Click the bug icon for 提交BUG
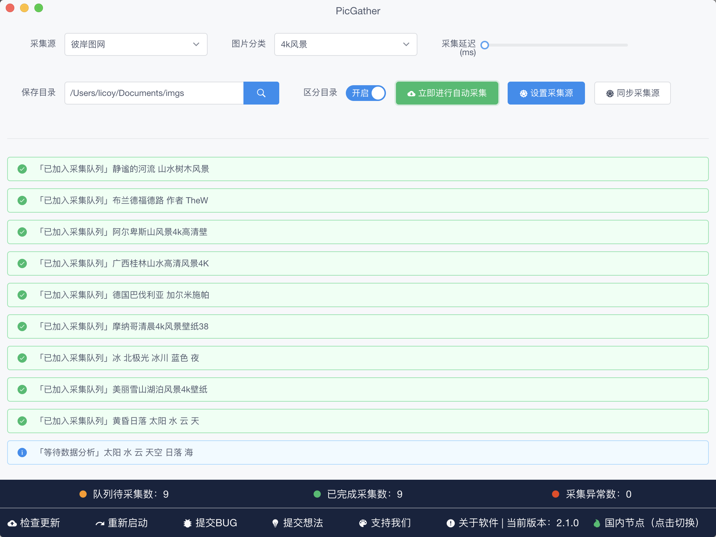The image size is (716, 537). 187,523
